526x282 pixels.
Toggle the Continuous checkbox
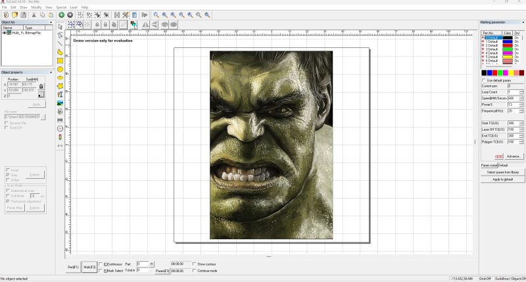click(101, 264)
